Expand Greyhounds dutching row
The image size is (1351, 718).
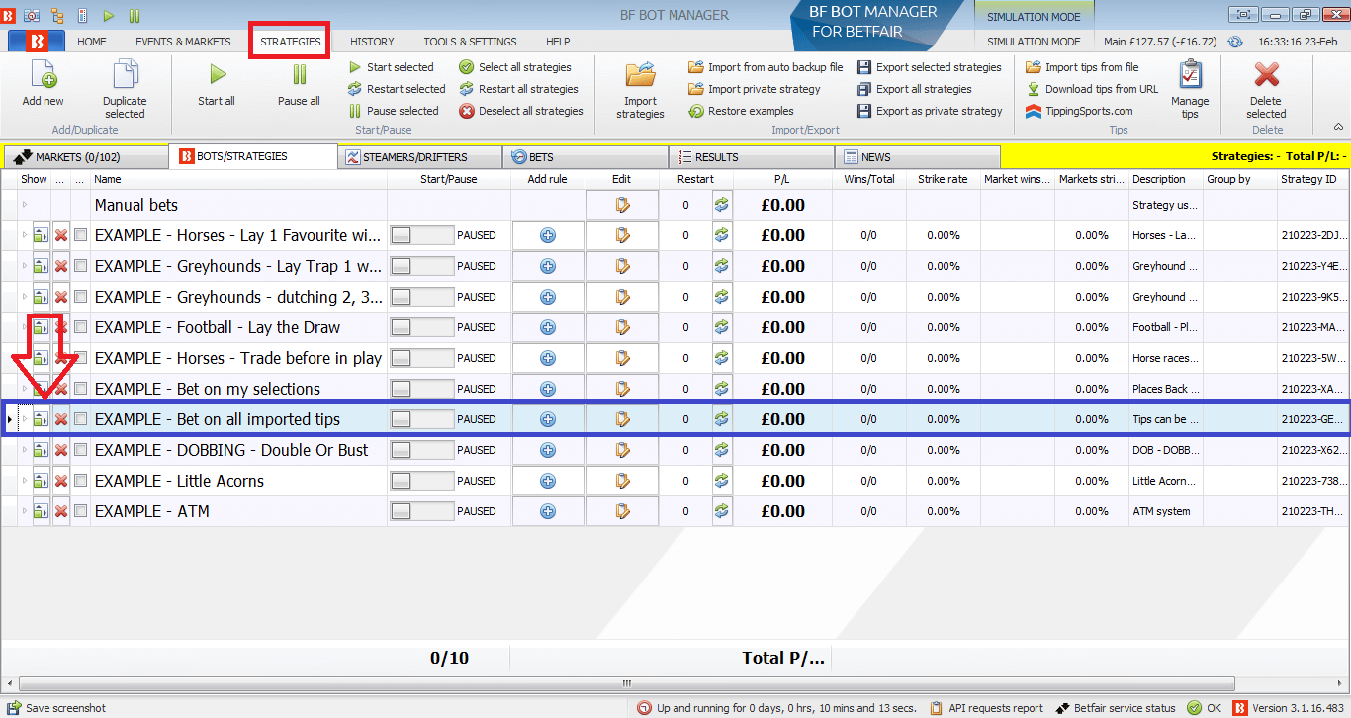pos(25,297)
